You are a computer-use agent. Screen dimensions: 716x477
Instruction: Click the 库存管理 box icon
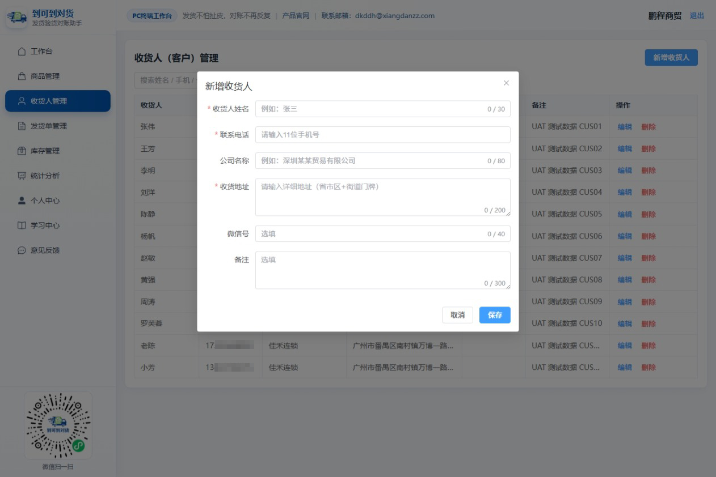(22, 151)
